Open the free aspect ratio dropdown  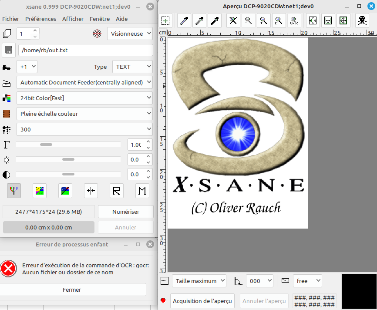pos(307,281)
